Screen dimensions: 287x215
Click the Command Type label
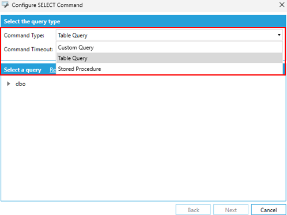(x=24, y=36)
